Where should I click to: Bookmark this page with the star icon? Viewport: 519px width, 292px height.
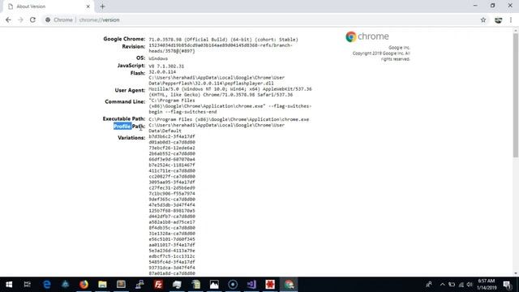coord(483,19)
